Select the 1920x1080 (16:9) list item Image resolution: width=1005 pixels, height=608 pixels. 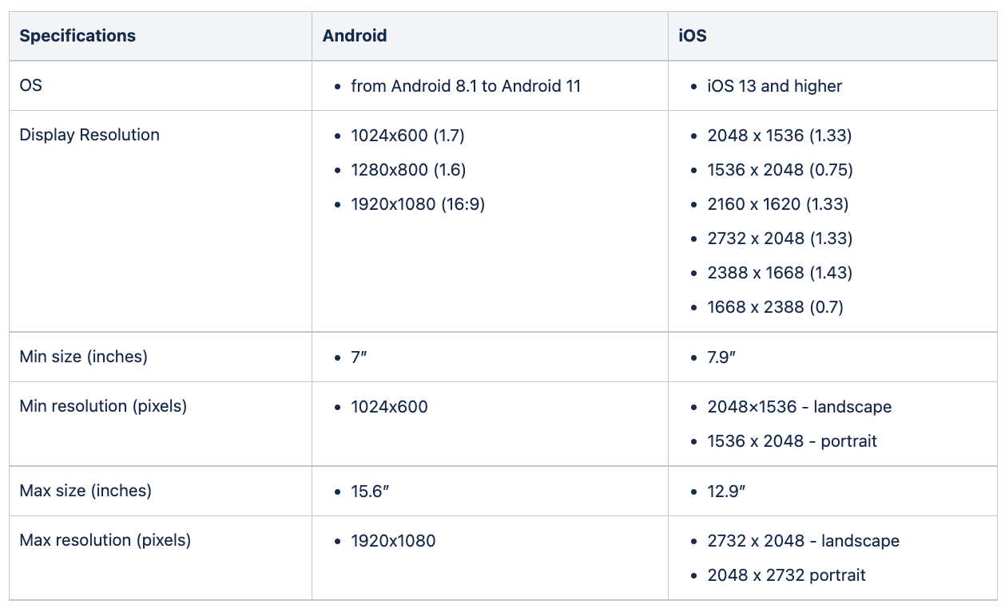click(x=418, y=204)
